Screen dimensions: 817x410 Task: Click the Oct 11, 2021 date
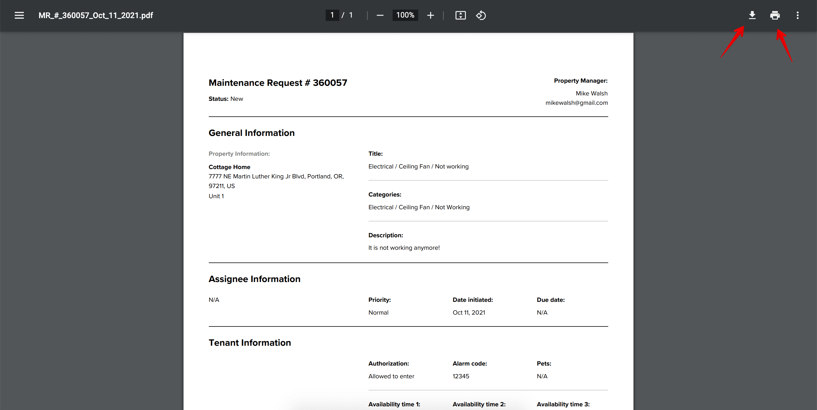point(468,313)
